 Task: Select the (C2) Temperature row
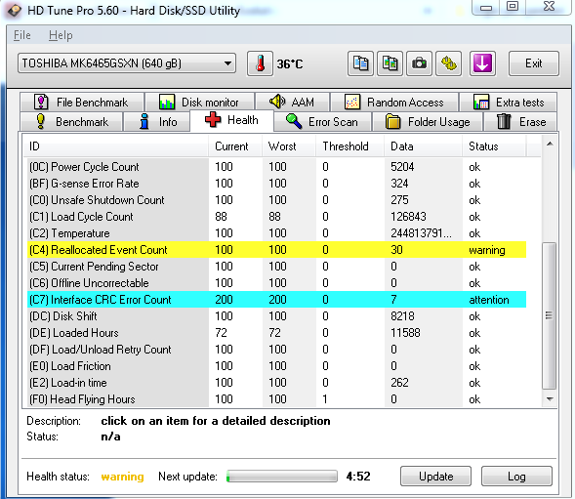click(277, 233)
